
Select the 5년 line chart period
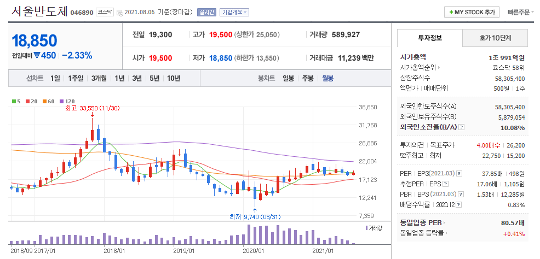(x=154, y=78)
